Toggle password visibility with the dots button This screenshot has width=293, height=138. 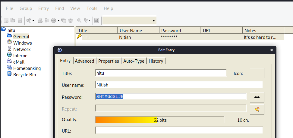point(257,97)
